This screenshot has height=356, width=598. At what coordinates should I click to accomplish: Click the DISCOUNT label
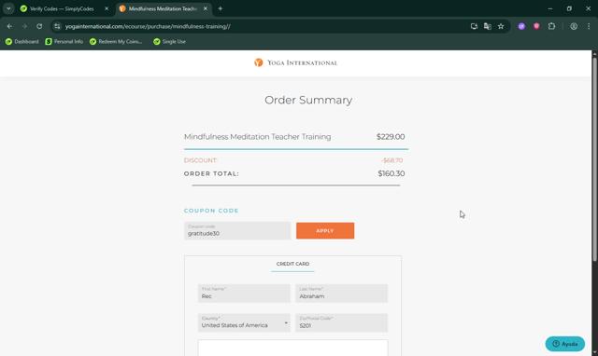[x=200, y=160]
